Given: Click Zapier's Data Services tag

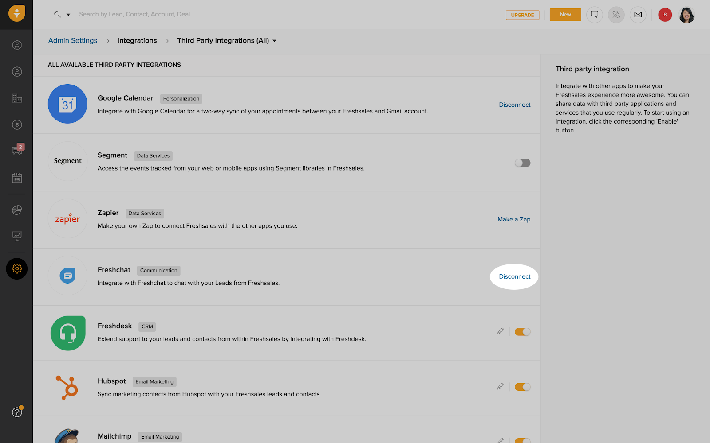Looking at the screenshot, I should coord(145,214).
